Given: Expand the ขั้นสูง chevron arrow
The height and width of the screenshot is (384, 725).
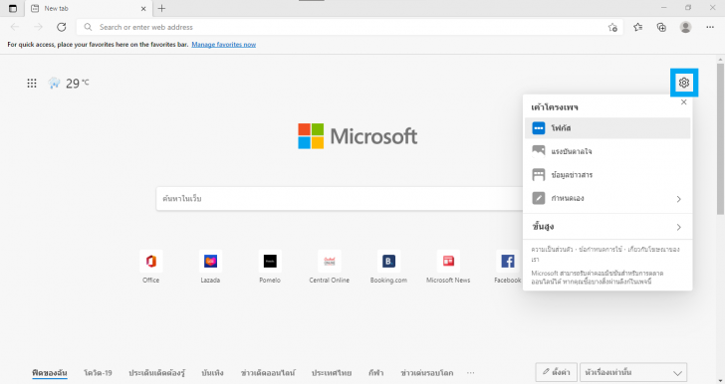Looking at the screenshot, I should [x=679, y=228].
